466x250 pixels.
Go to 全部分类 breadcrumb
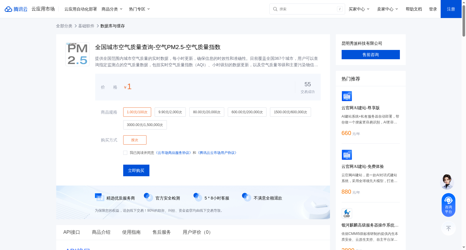[64, 26]
